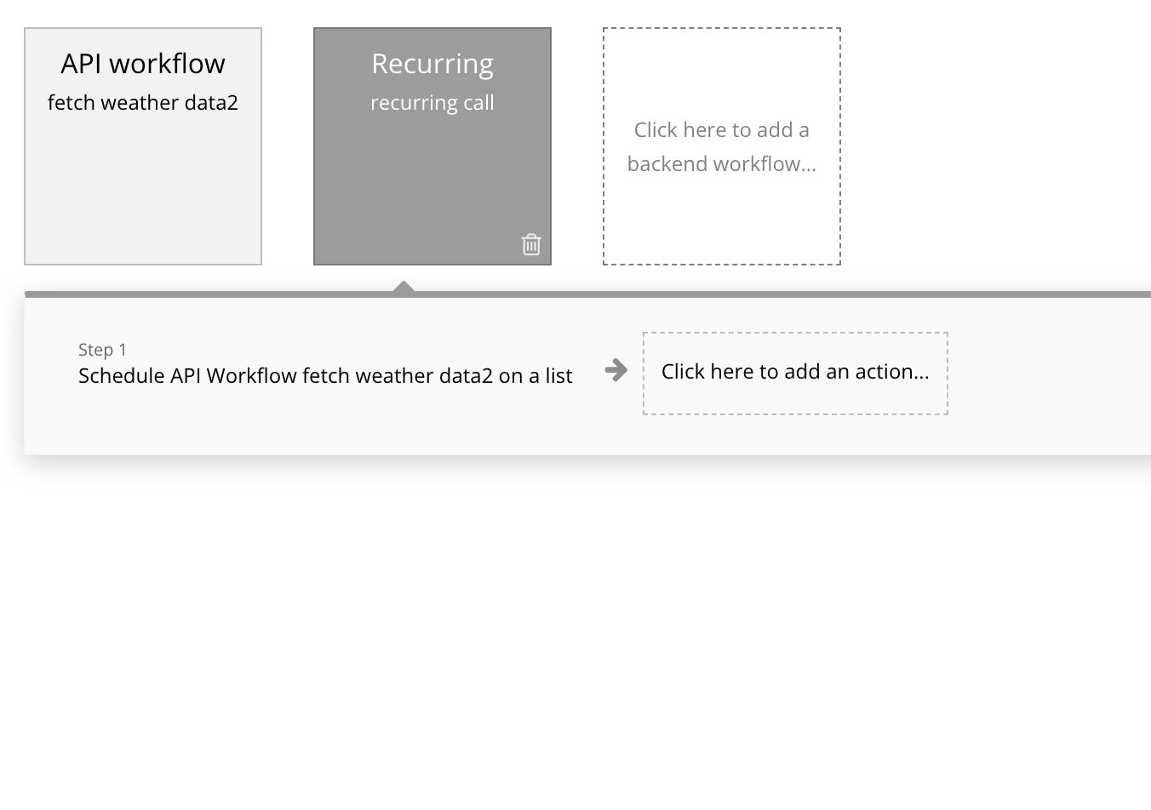
Task: Click here to add an action
Action: 795,373
